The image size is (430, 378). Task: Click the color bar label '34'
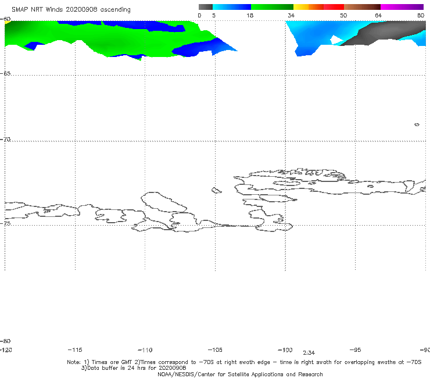pyautogui.click(x=291, y=16)
